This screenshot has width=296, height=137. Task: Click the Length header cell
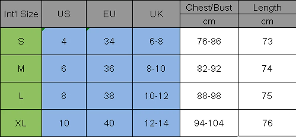pyautogui.click(x=267, y=7)
